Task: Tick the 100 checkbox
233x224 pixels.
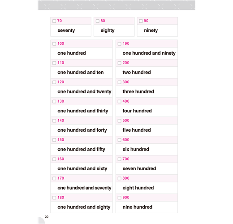Action: (x=54, y=44)
